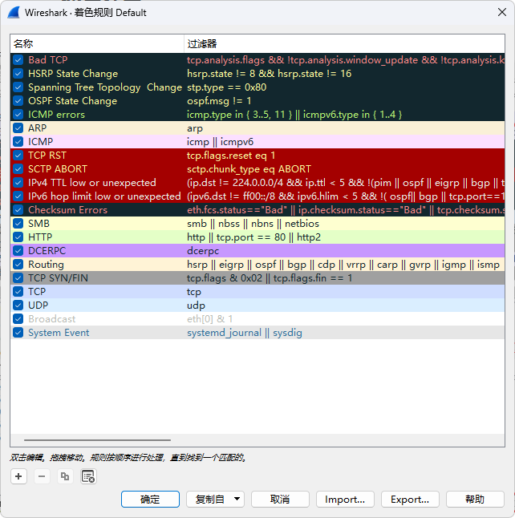Click the clear all rules icon
This screenshot has width=515, height=518.
(88, 476)
